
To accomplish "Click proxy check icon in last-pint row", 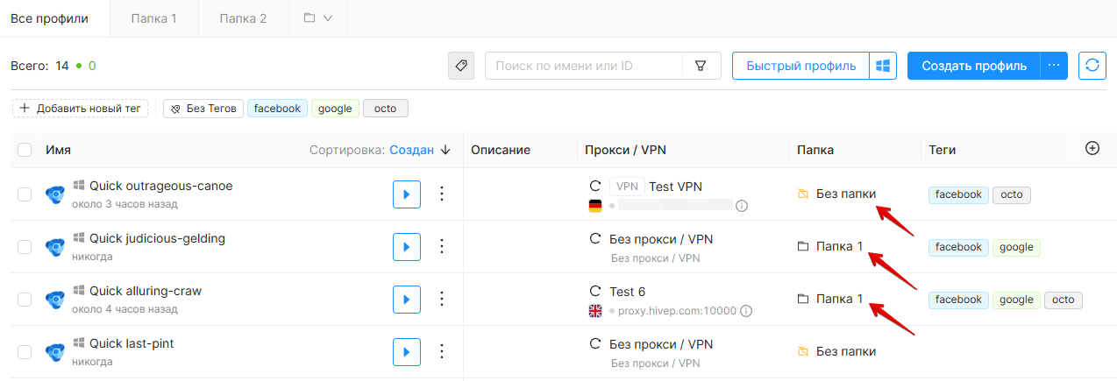I will [x=595, y=343].
